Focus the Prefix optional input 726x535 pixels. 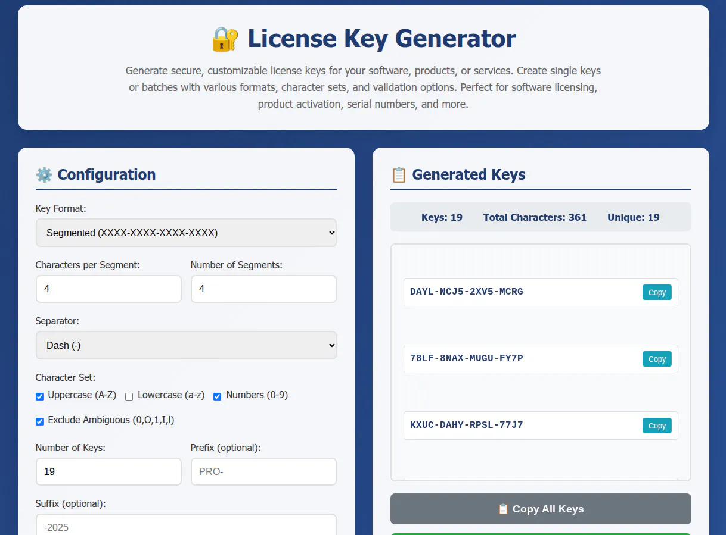pos(263,471)
